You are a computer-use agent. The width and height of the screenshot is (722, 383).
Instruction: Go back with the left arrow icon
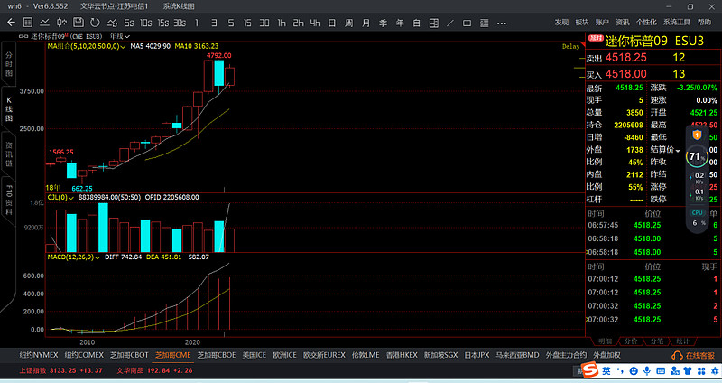pos(11,23)
